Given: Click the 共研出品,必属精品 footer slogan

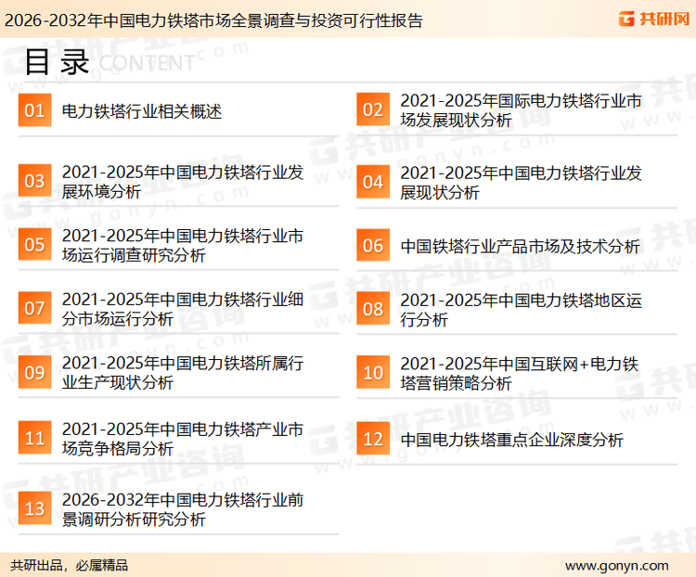Looking at the screenshot, I should (70, 565).
